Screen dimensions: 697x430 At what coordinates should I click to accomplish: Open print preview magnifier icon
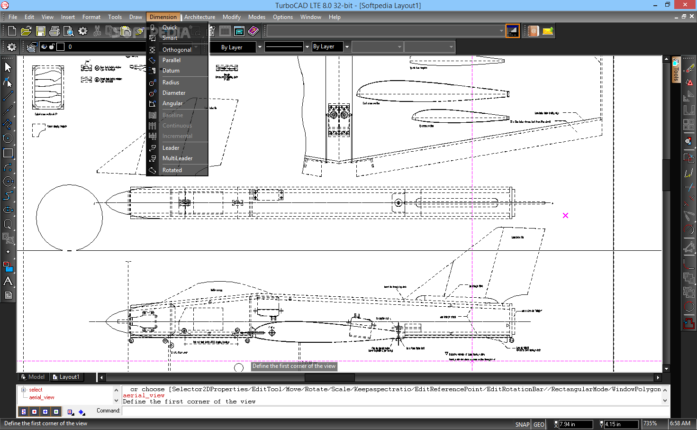69,31
